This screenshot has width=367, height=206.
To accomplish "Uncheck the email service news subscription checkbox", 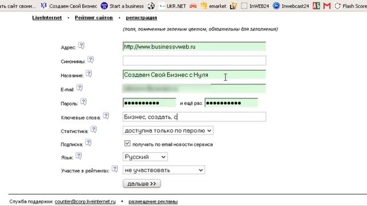I will (127, 143).
